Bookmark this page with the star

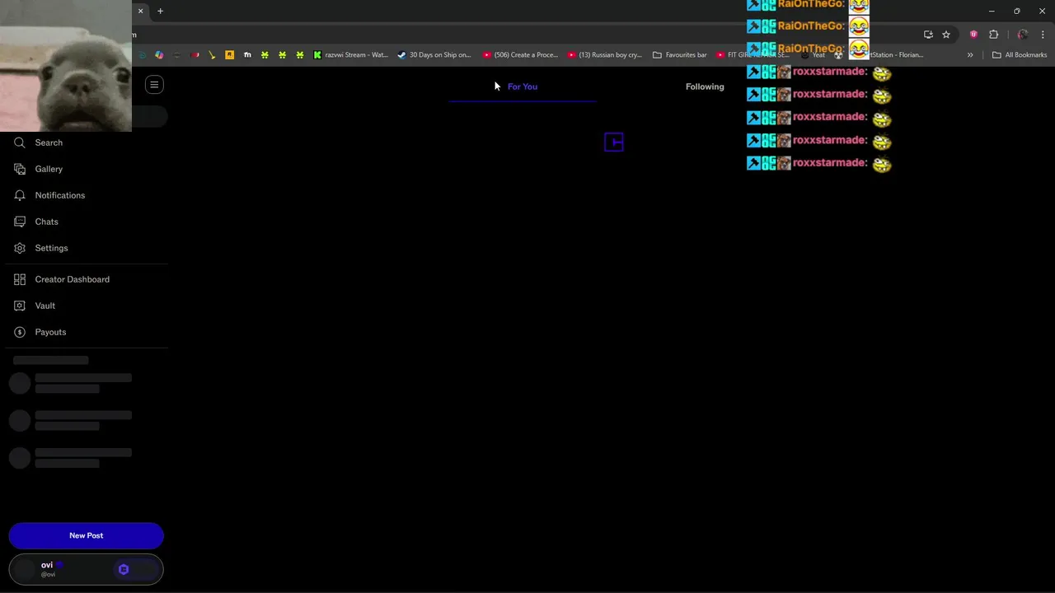[x=946, y=35]
